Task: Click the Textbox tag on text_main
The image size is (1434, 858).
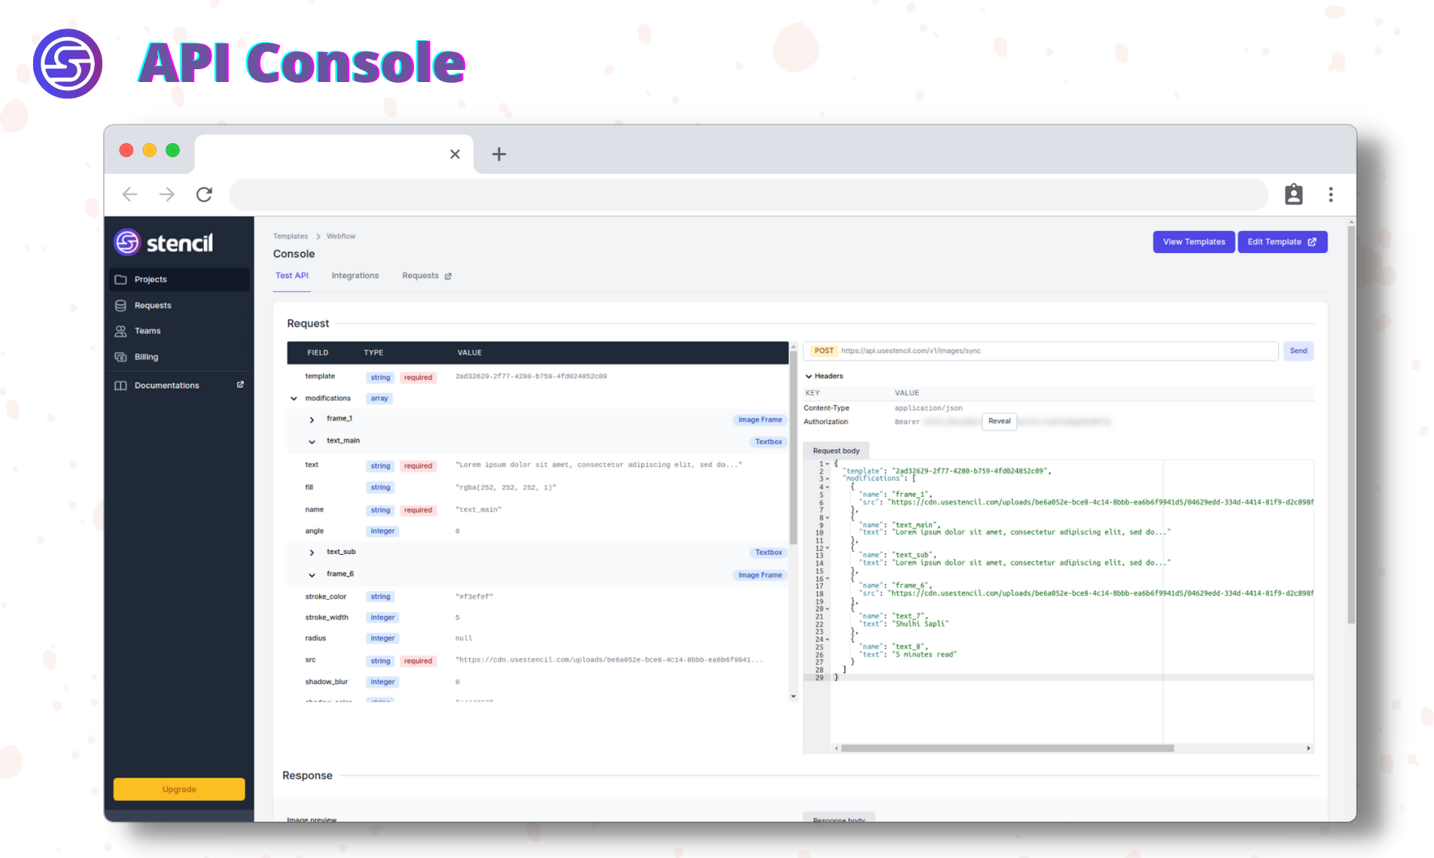Action: pos(769,442)
